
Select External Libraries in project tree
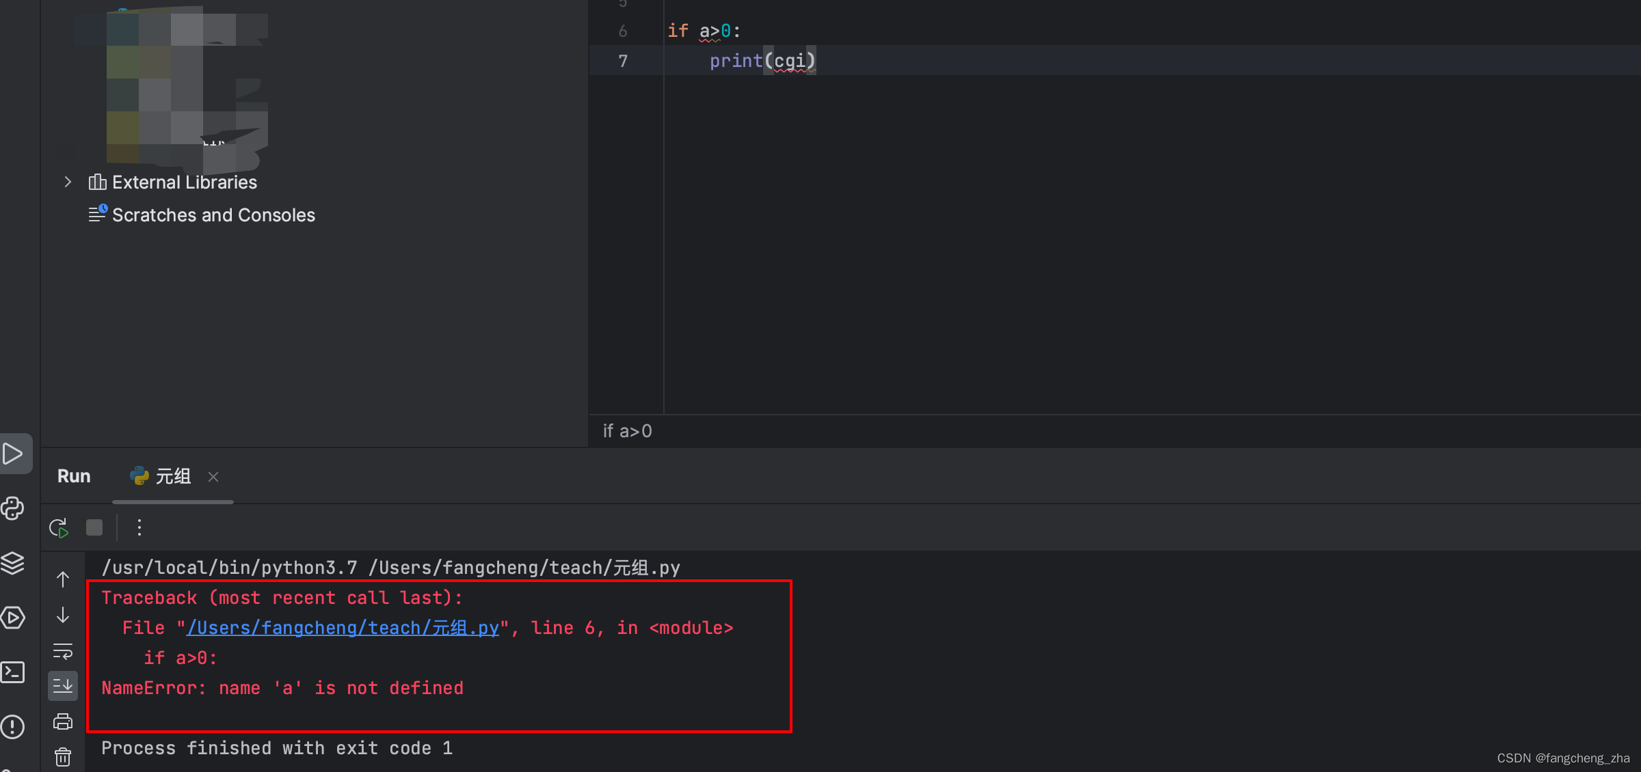click(185, 182)
